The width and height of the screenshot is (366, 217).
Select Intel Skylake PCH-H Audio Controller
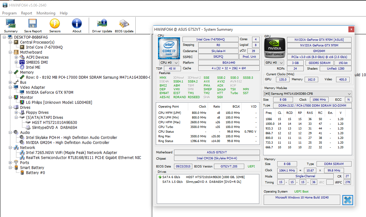72,137
